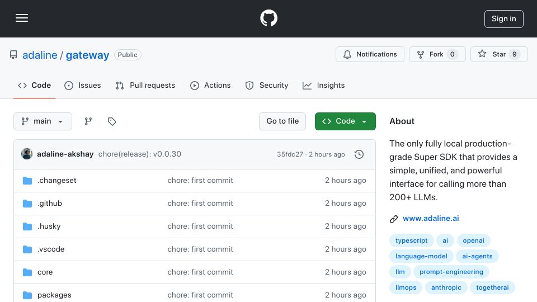Open the .vscode folder

(x=51, y=249)
